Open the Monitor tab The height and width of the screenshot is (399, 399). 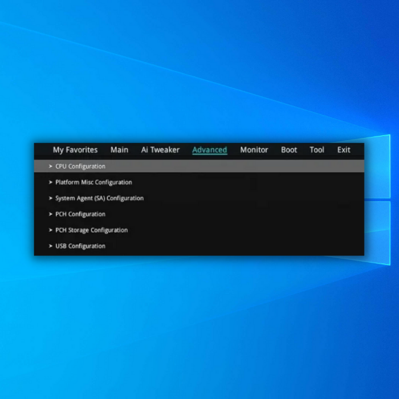(x=254, y=150)
